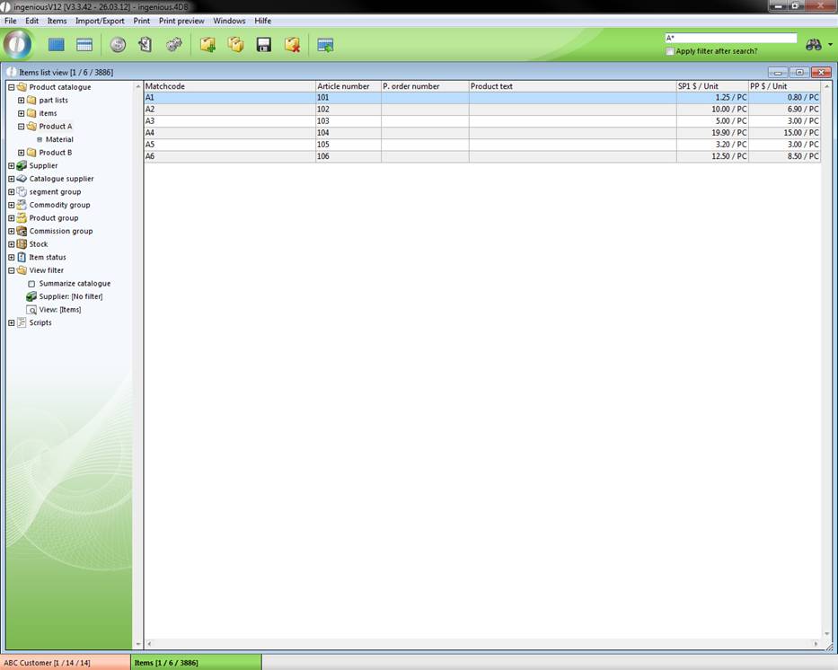Select the Material tree item

tap(59, 140)
